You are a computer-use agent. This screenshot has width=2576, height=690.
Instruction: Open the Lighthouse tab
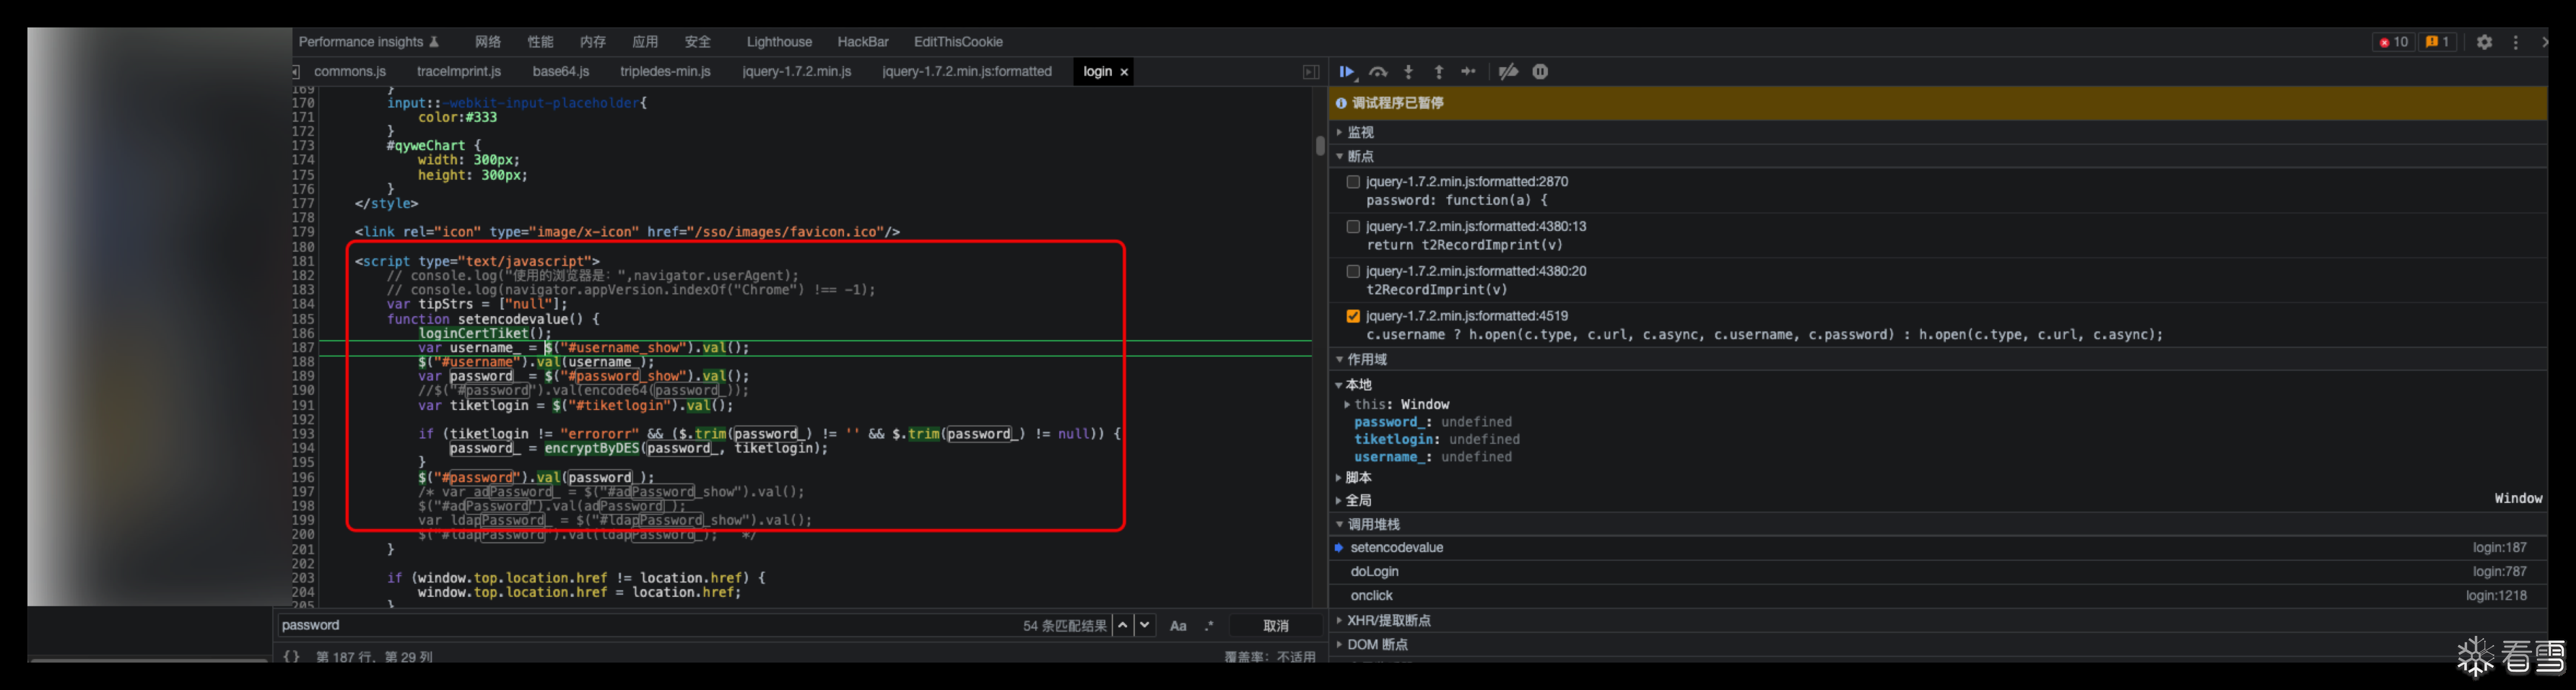click(779, 42)
